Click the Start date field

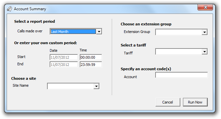[x=64, y=57]
